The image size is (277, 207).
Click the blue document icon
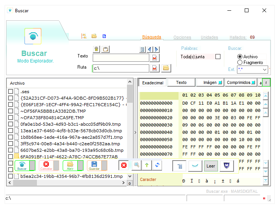(104, 36)
